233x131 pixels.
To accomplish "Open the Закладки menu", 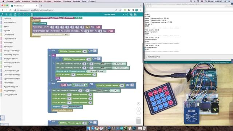I will 58,1.
